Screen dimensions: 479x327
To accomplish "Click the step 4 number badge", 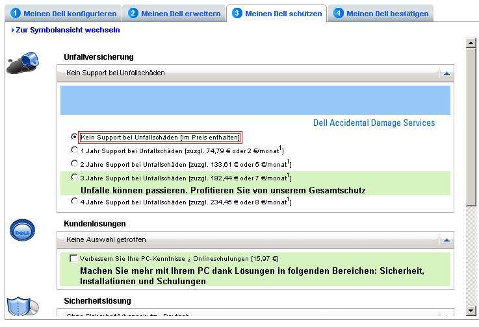I will 338,13.
